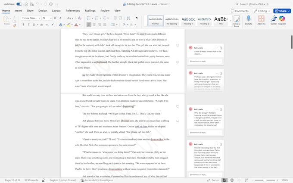Click the Home icon in title bar
The width and height of the screenshot is (293, 183).
point(26,4)
